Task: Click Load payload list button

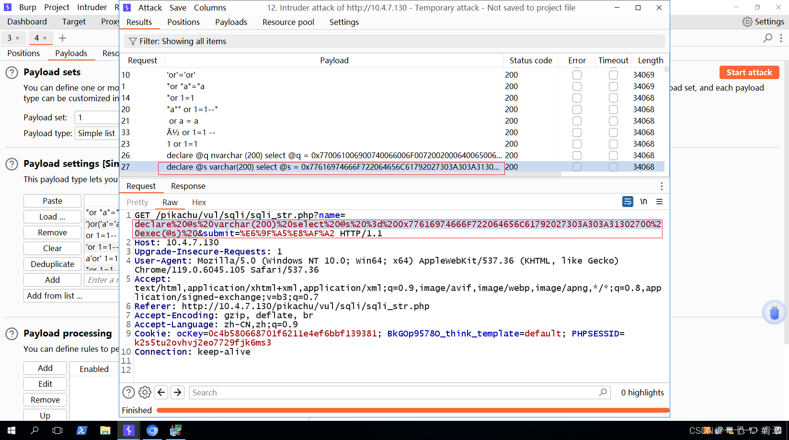Action: (x=52, y=217)
